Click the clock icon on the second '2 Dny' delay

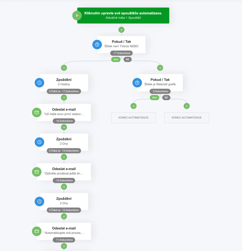point(39,201)
